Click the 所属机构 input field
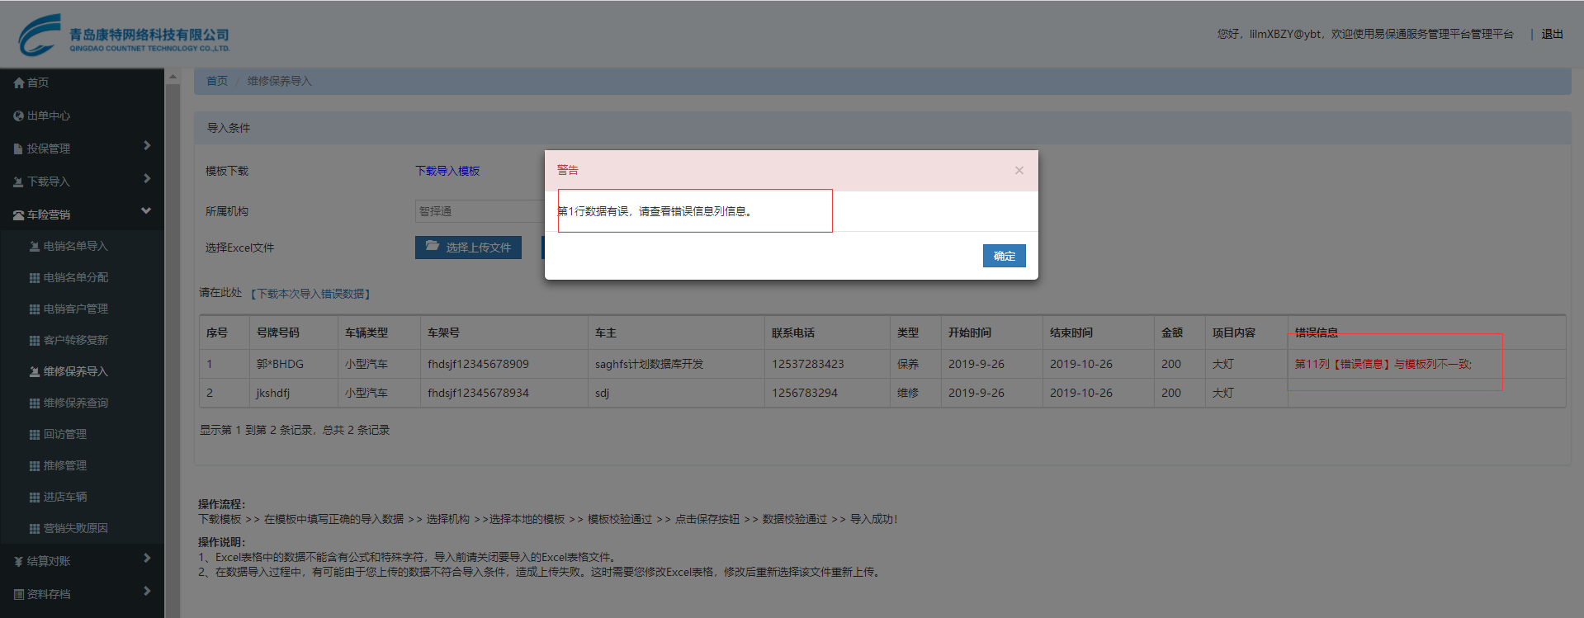Image resolution: width=1584 pixels, height=618 pixels. tap(480, 211)
